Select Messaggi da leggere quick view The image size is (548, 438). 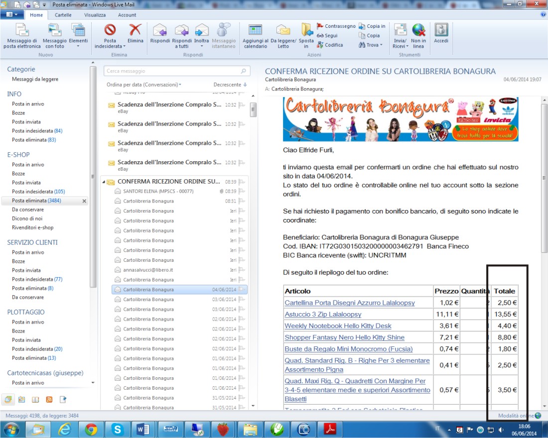(x=35, y=79)
